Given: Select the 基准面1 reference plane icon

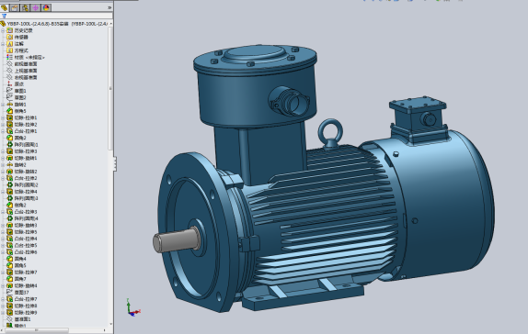Looking at the screenshot, I should 10,319.
